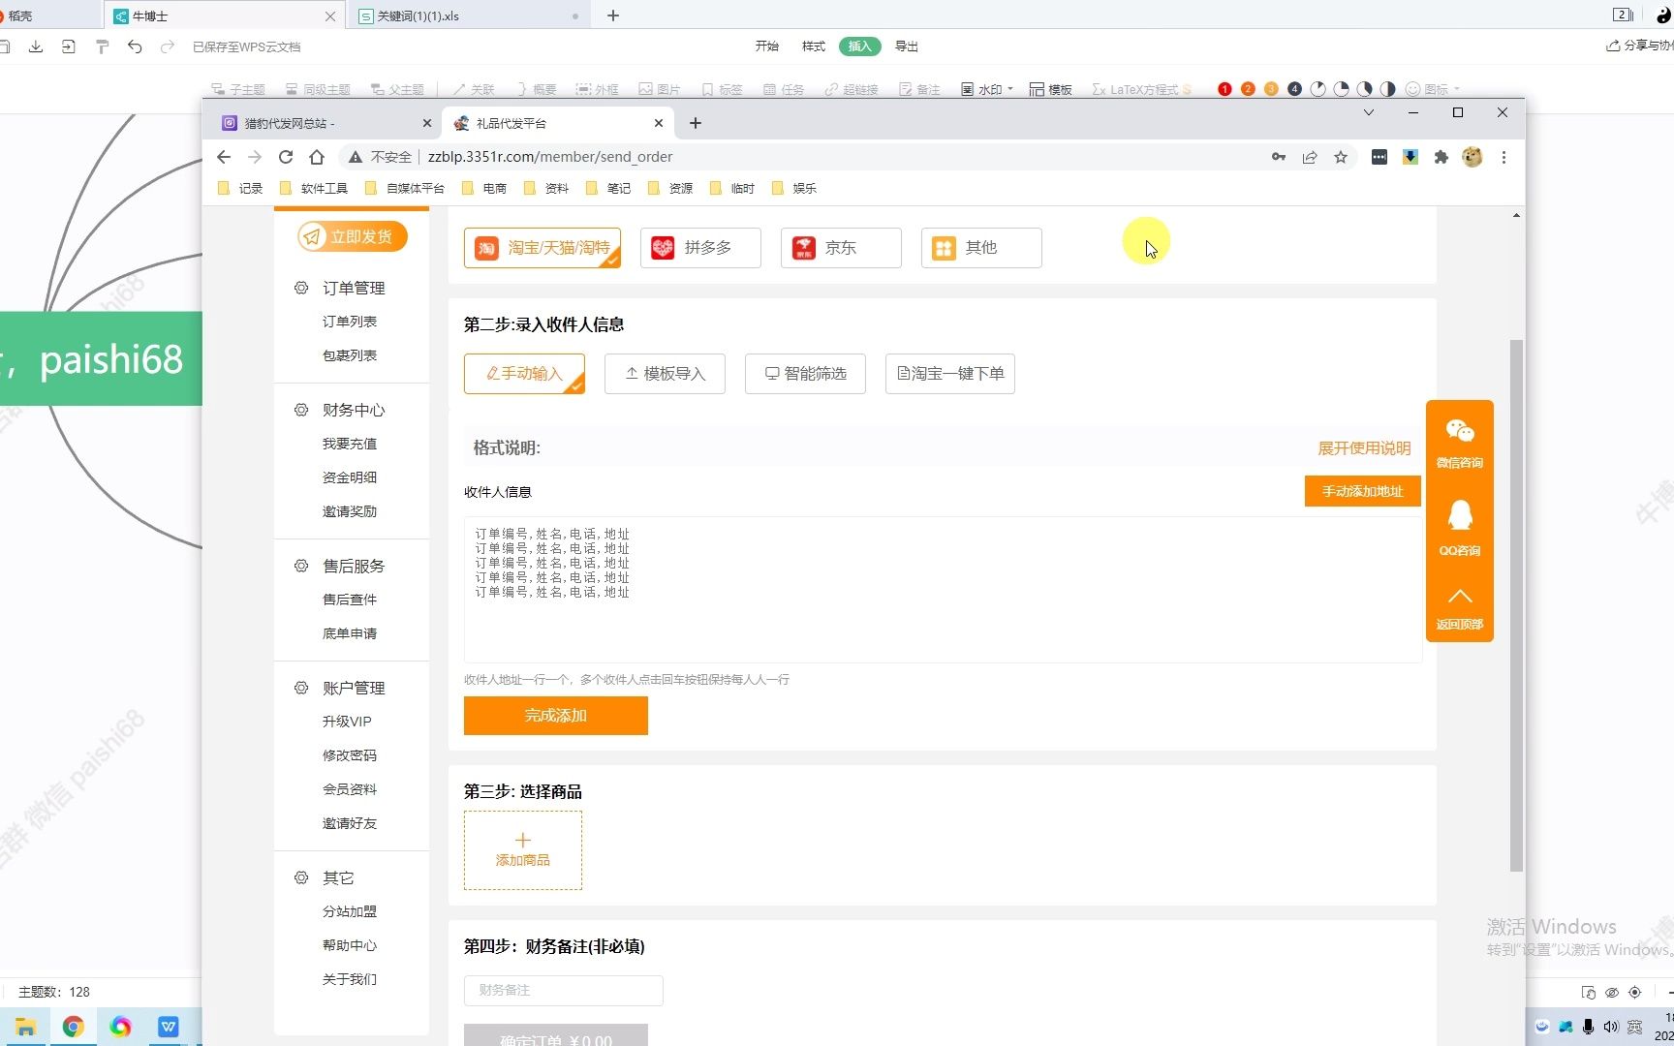
Task: Open WeChat consultation widget
Action: [1460, 444]
